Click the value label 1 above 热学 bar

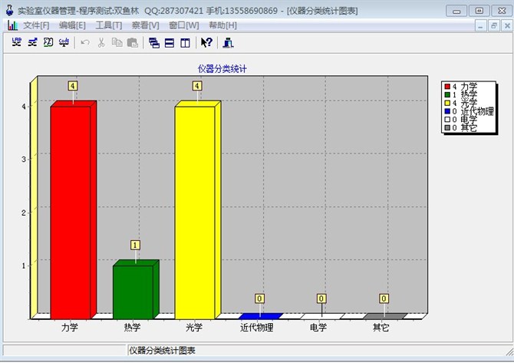[x=135, y=245]
